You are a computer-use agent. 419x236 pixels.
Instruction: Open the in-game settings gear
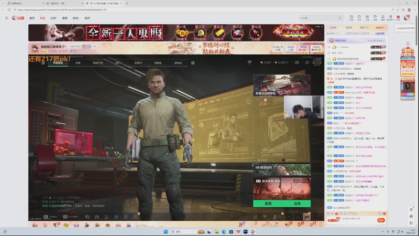[307, 62]
